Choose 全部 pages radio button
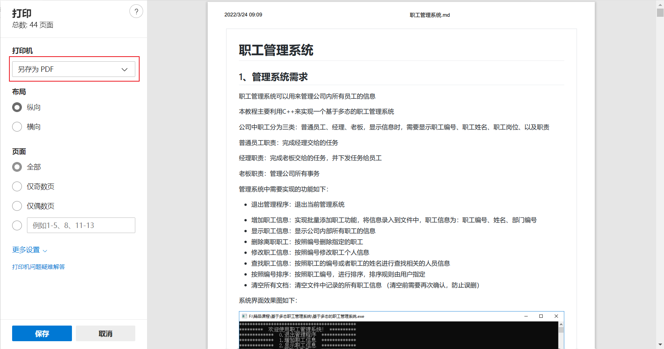Image resolution: width=664 pixels, height=349 pixels. point(17,167)
